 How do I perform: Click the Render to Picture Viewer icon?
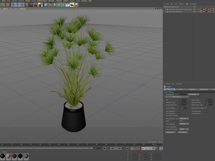(36, 5)
